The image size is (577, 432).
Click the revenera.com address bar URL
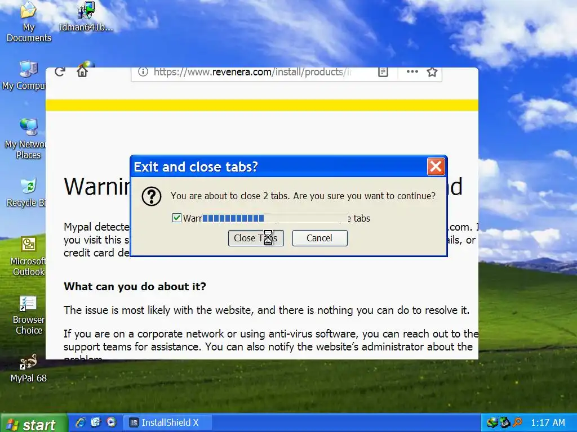252,71
